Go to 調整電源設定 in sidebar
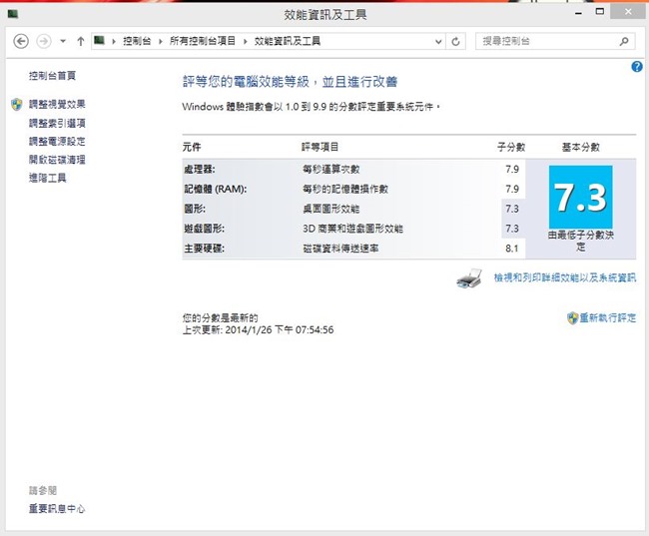This screenshot has height=536, width=649. pyautogui.click(x=57, y=141)
